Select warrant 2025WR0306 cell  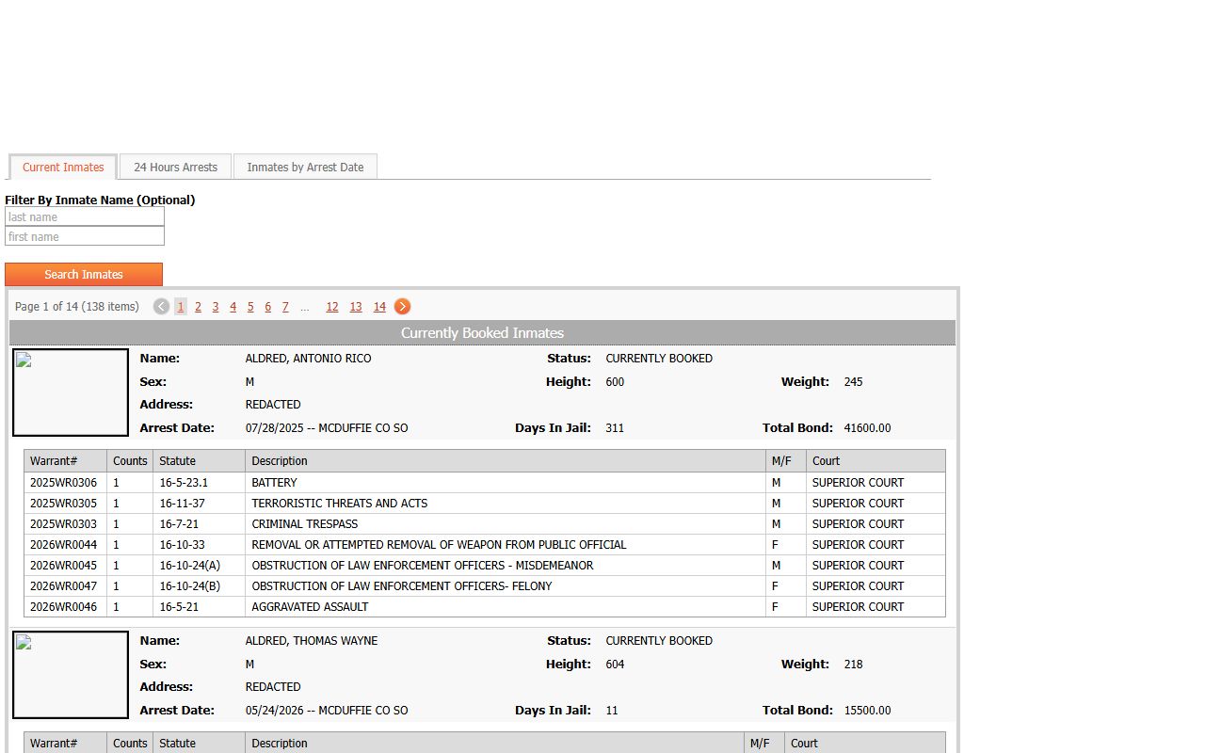(65, 483)
